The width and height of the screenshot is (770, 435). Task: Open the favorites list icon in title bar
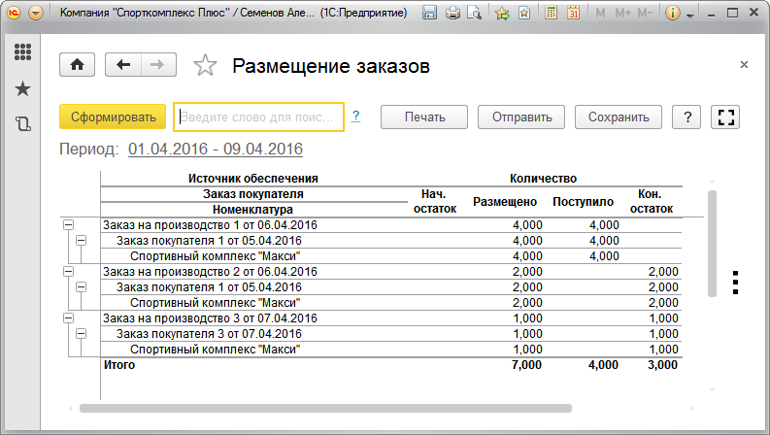pyautogui.click(x=524, y=14)
